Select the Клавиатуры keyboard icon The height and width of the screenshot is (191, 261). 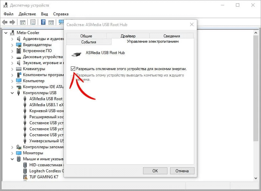(x=19, y=69)
